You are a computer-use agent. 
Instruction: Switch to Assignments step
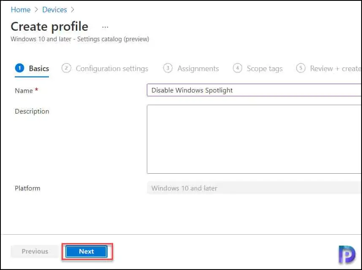click(x=191, y=69)
